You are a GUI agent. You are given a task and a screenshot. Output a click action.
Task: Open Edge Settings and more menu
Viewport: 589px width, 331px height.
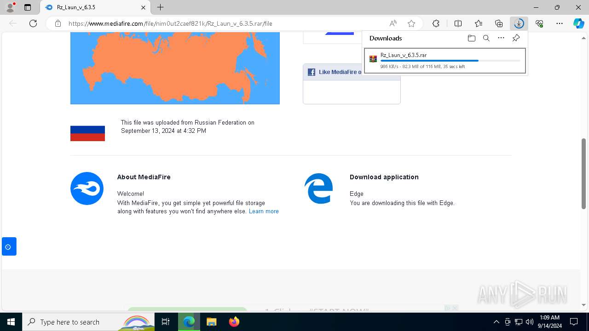click(x=560, y=23)
